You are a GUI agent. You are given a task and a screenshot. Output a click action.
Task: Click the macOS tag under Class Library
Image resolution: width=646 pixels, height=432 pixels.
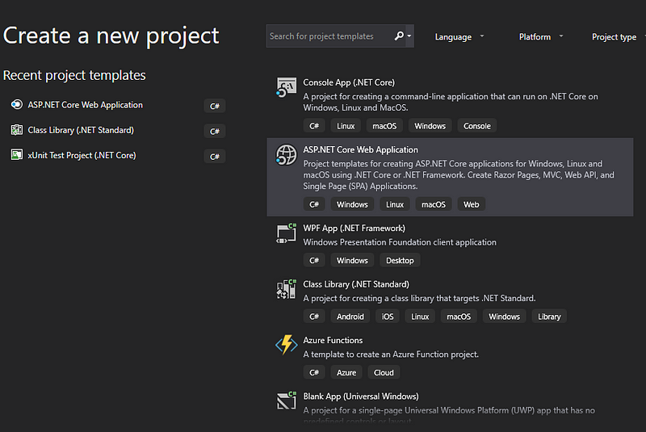coord(459,317)
